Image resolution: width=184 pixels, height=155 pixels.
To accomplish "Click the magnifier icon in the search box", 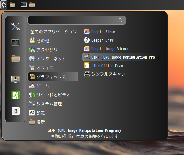I will point(120,20).
